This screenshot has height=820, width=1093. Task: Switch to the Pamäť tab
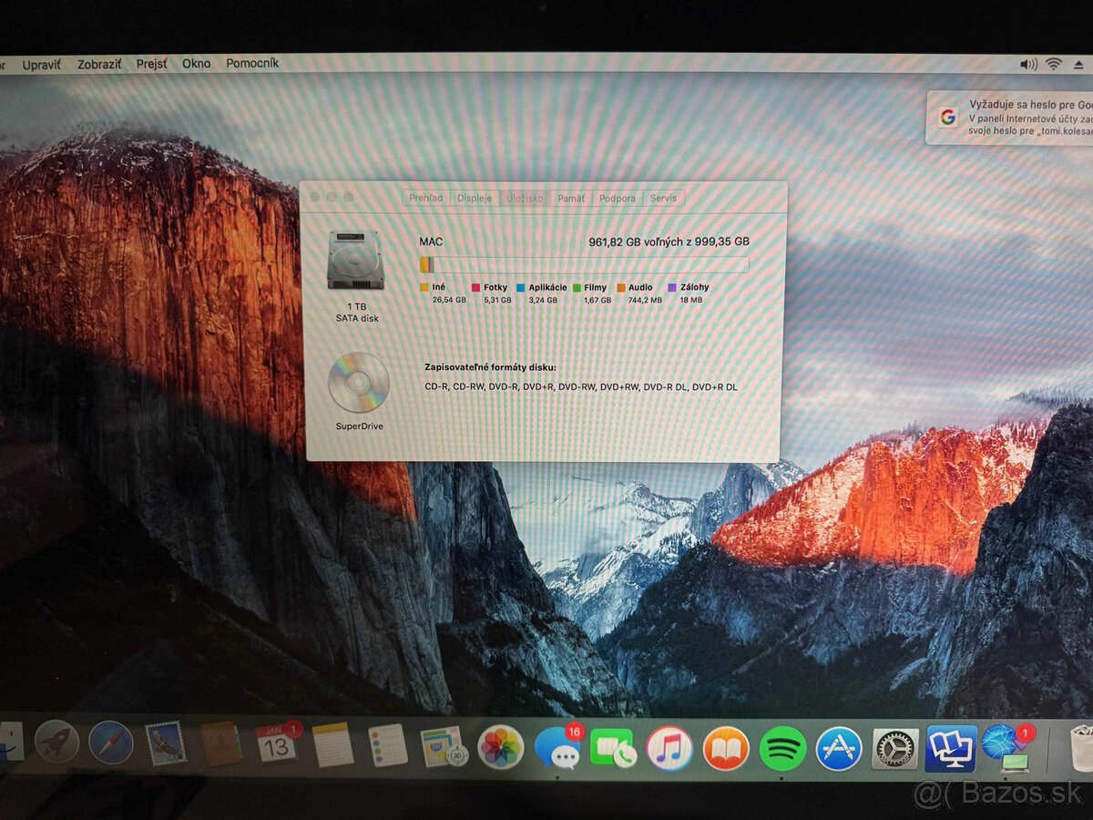click(x=571, y=198)
